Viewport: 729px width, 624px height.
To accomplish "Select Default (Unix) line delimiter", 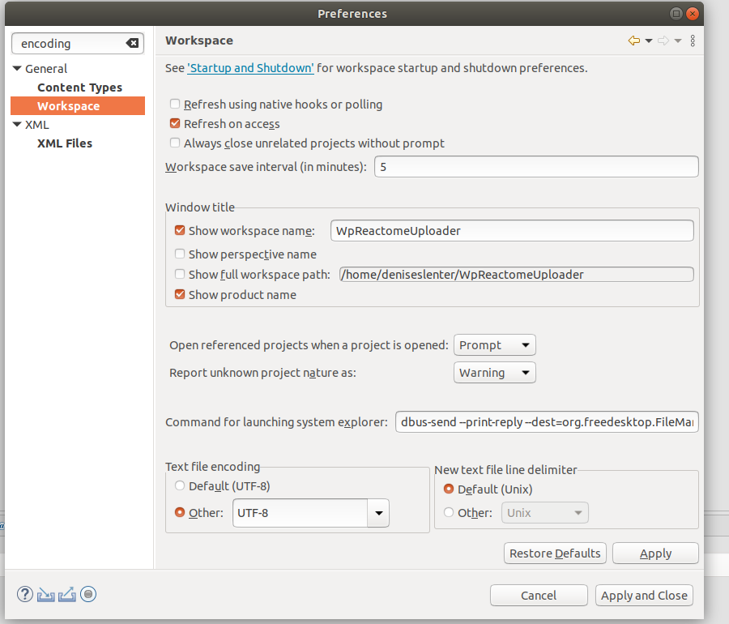I will 449,489.
